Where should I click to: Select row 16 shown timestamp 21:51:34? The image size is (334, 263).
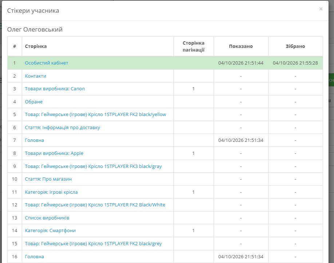tap(241, 256)
